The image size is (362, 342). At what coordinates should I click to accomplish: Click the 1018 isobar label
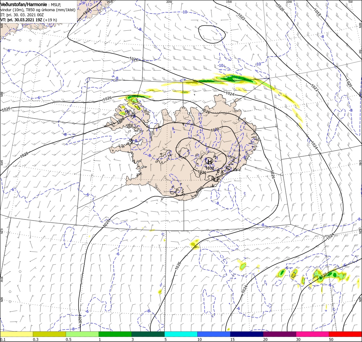pyautogui.click(x=317, y=12)
